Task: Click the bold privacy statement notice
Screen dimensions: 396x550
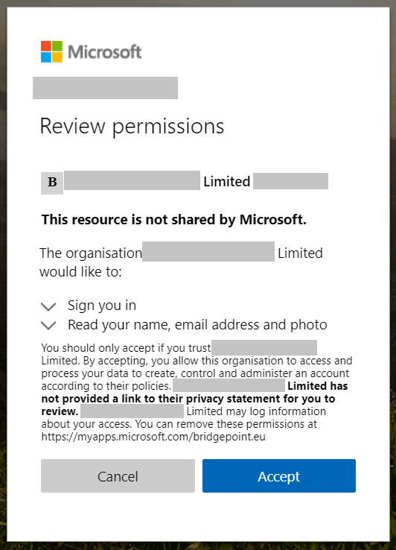Action: point(194,399)
